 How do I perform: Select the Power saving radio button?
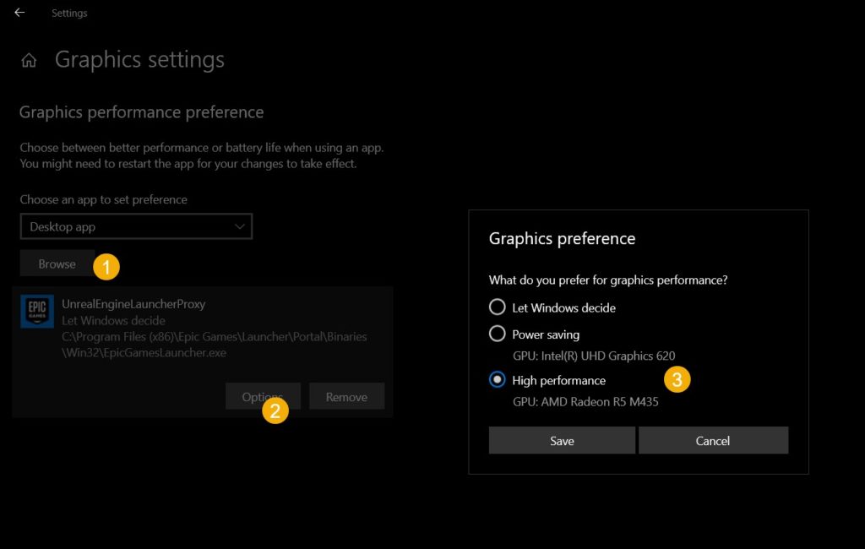click(x=497, y=334)
